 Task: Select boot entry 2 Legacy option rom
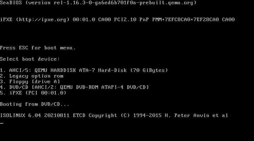[x=32, y=76]
